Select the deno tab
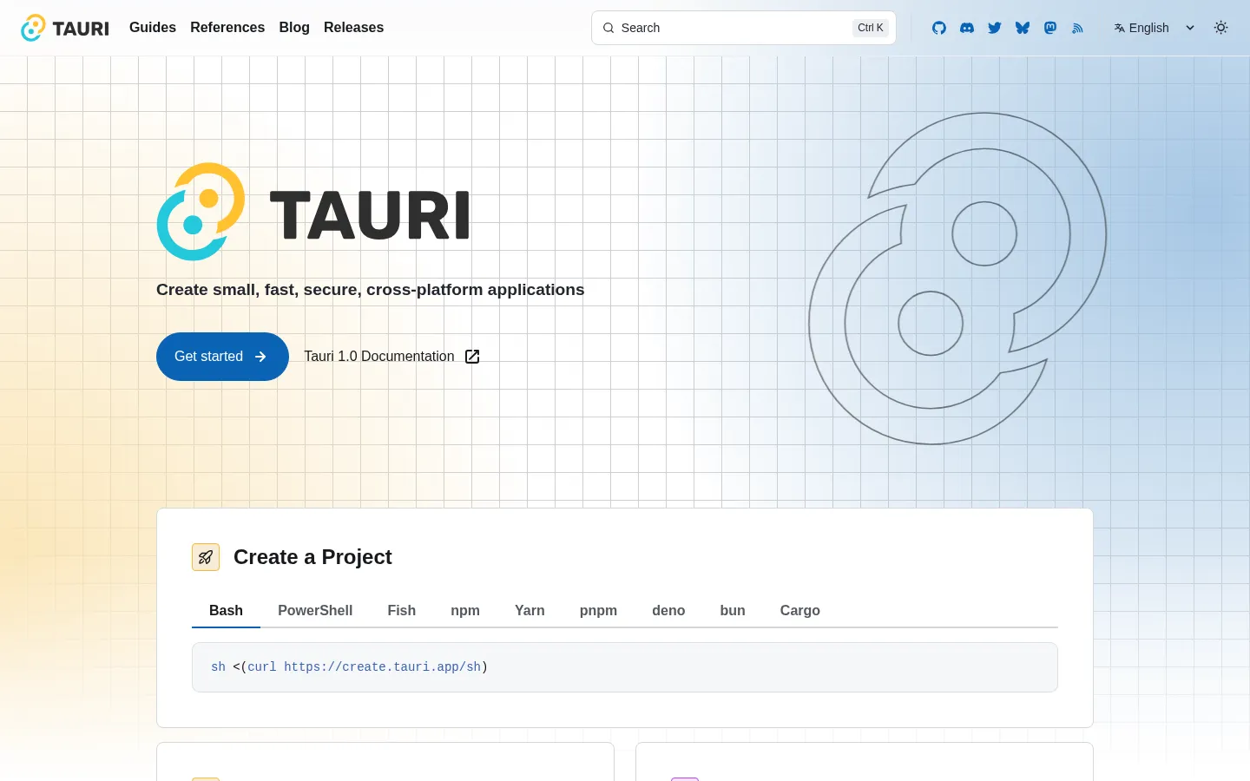 (x=668, y=611)
